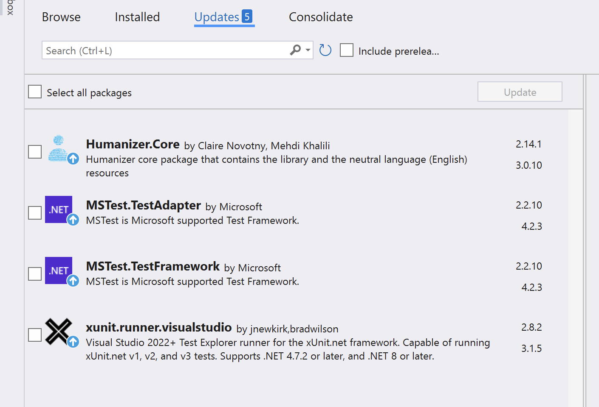This screenshot has height=407, width=599.
Task: Select the Humanizer.Core package title
Action: point(133,144)
